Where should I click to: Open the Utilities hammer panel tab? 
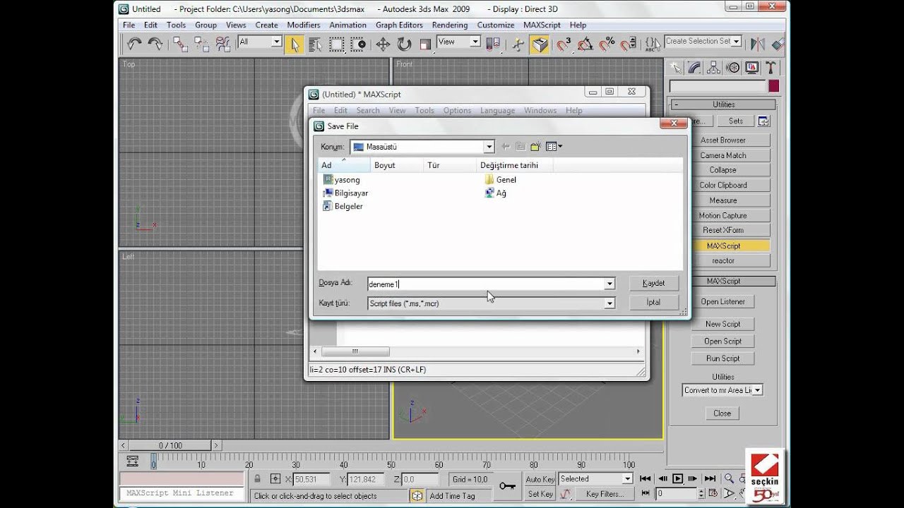771,68
